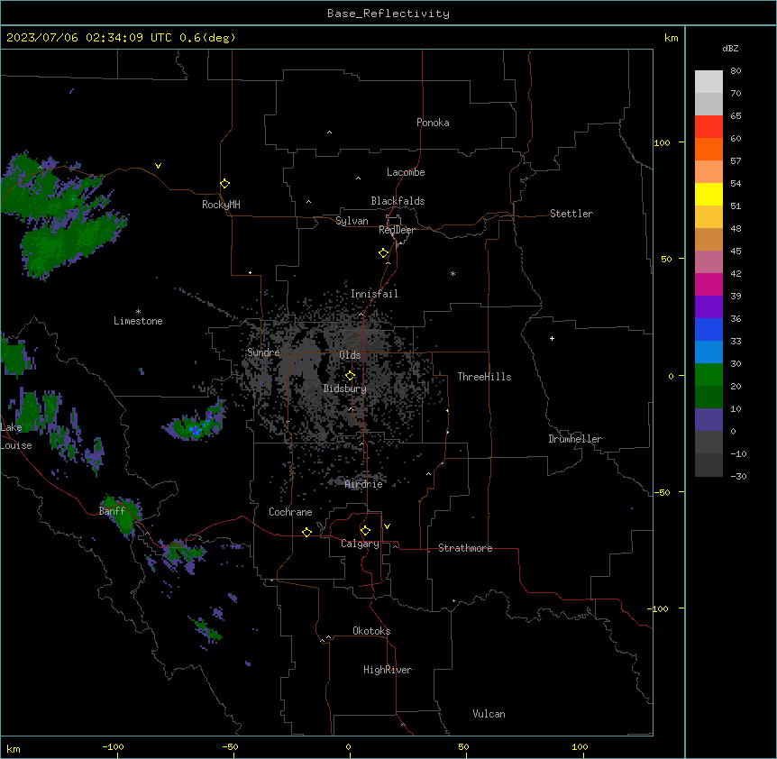Click the ThreeHills label
This screenshot has width=777, height=759.
484,377
